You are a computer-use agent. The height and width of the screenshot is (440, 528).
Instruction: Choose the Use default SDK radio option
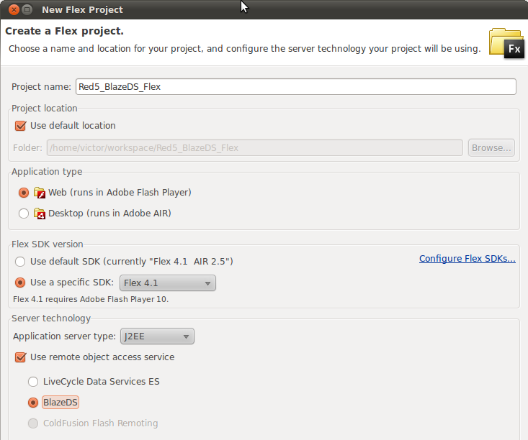20,262
